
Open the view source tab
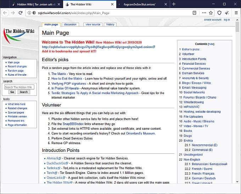pos(93,24)
